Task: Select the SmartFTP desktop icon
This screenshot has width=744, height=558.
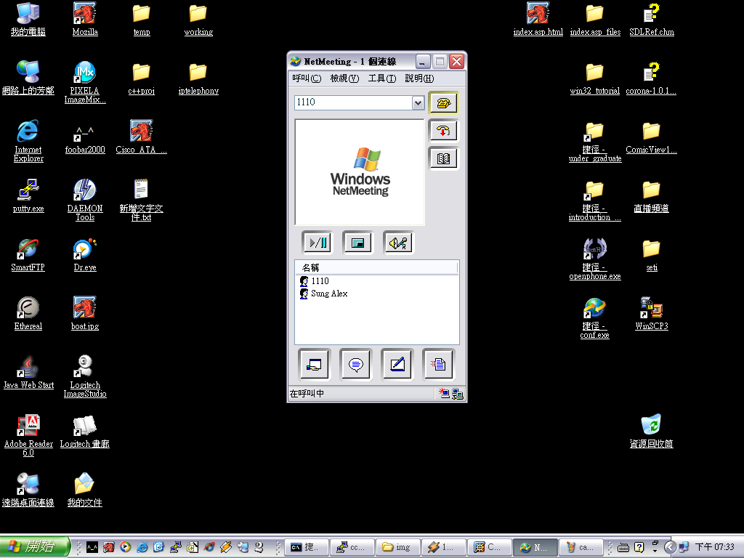Action: 28,255
